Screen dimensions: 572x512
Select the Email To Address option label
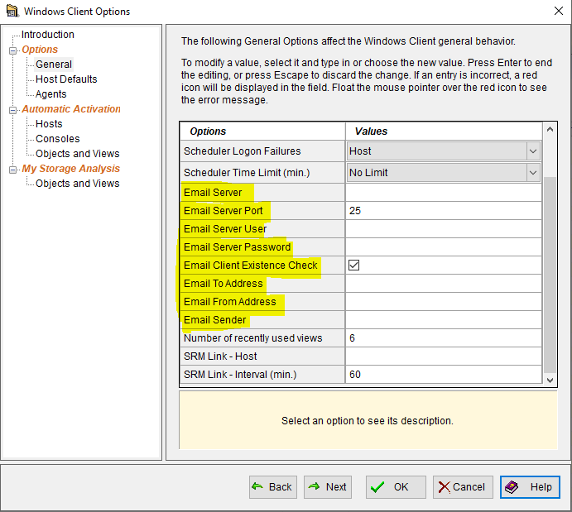pos(223,284)
